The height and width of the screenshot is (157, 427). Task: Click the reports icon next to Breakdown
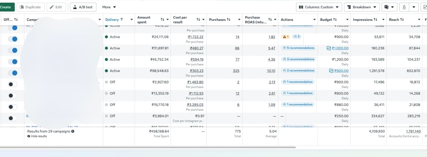(387, 7)
